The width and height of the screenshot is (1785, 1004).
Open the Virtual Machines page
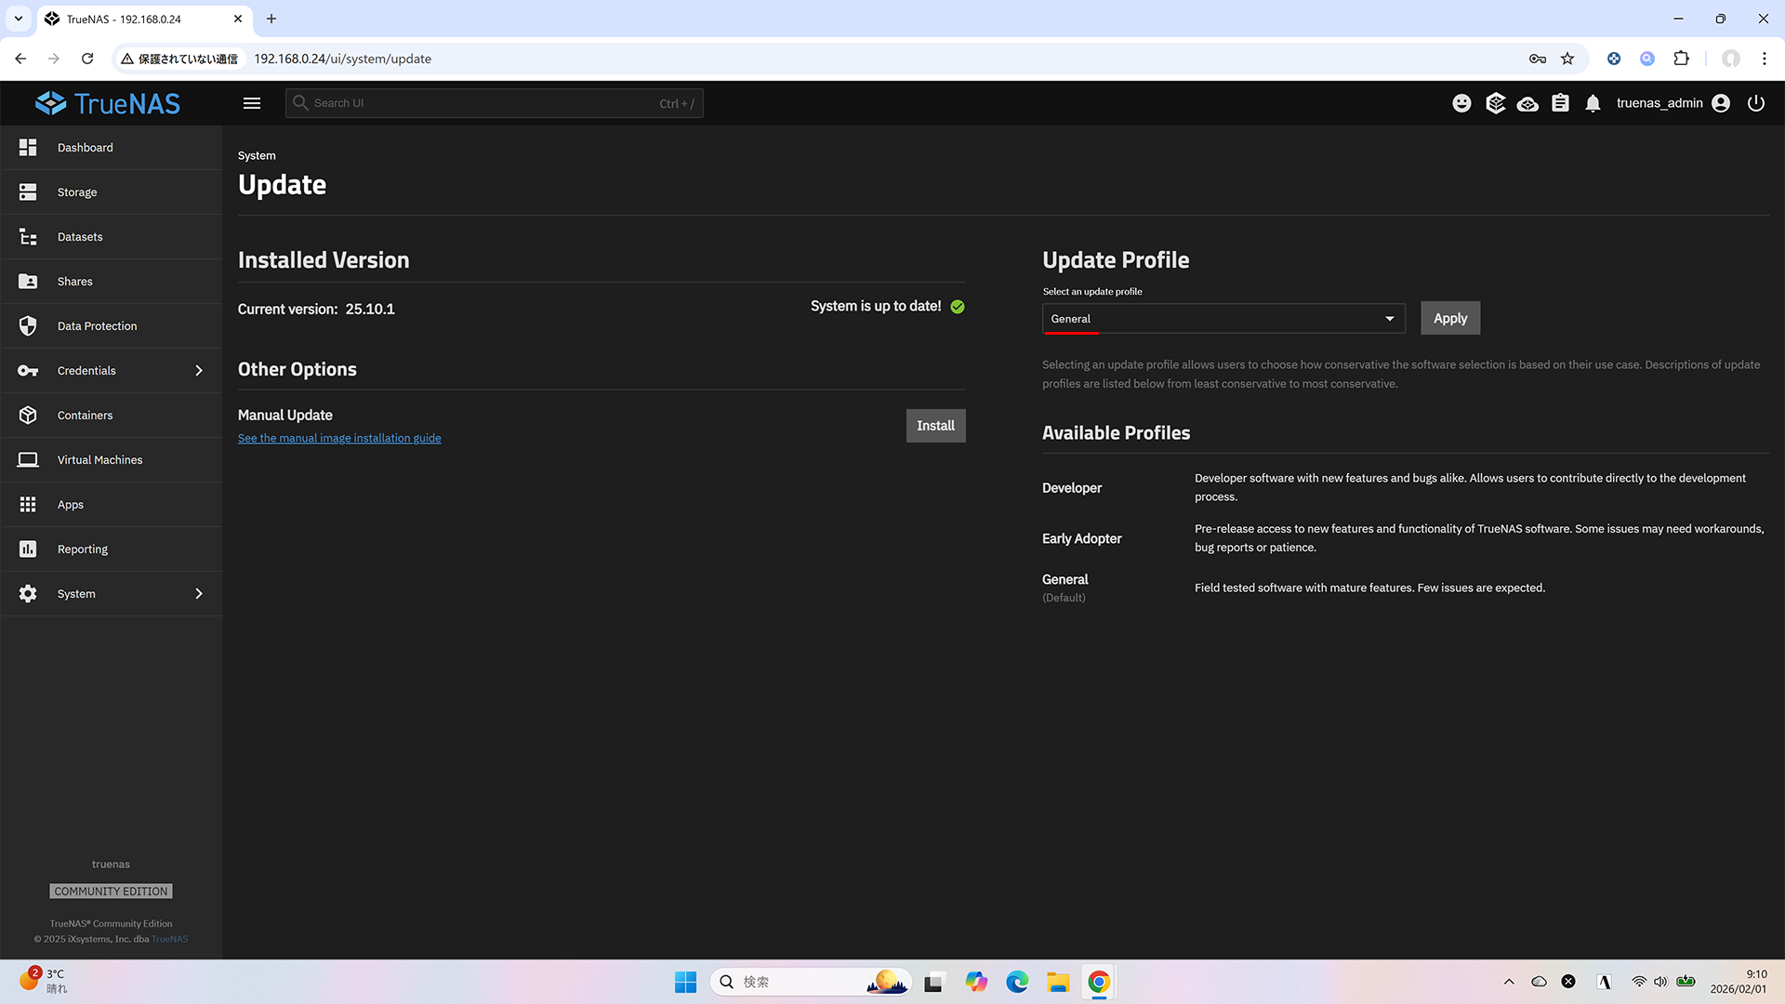(99, 460)
